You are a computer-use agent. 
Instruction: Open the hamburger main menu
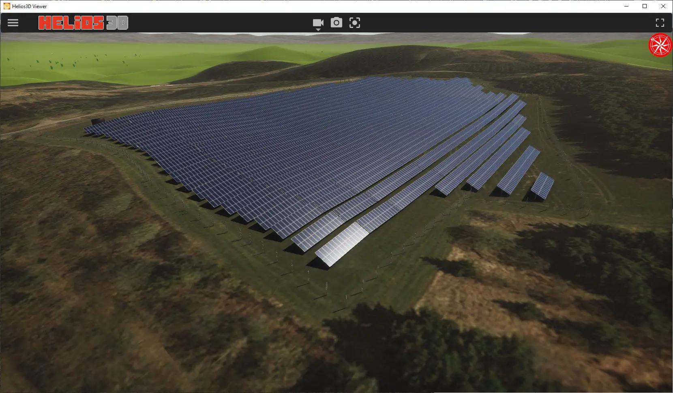pos(13,23)
